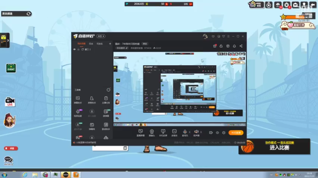Select the third scene tab
Screen dimensions: 318x178
pos(100,44)
